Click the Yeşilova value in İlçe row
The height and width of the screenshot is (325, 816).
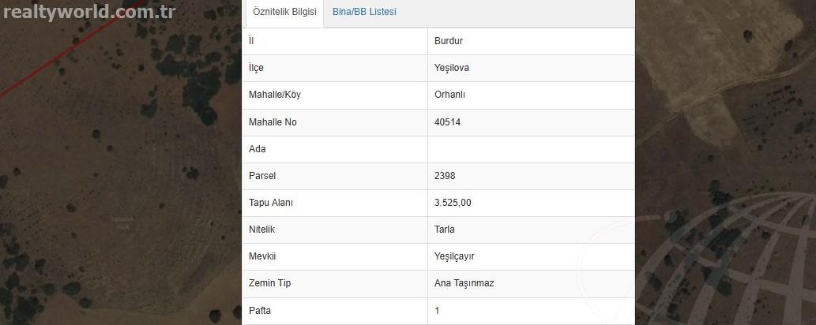452,68
